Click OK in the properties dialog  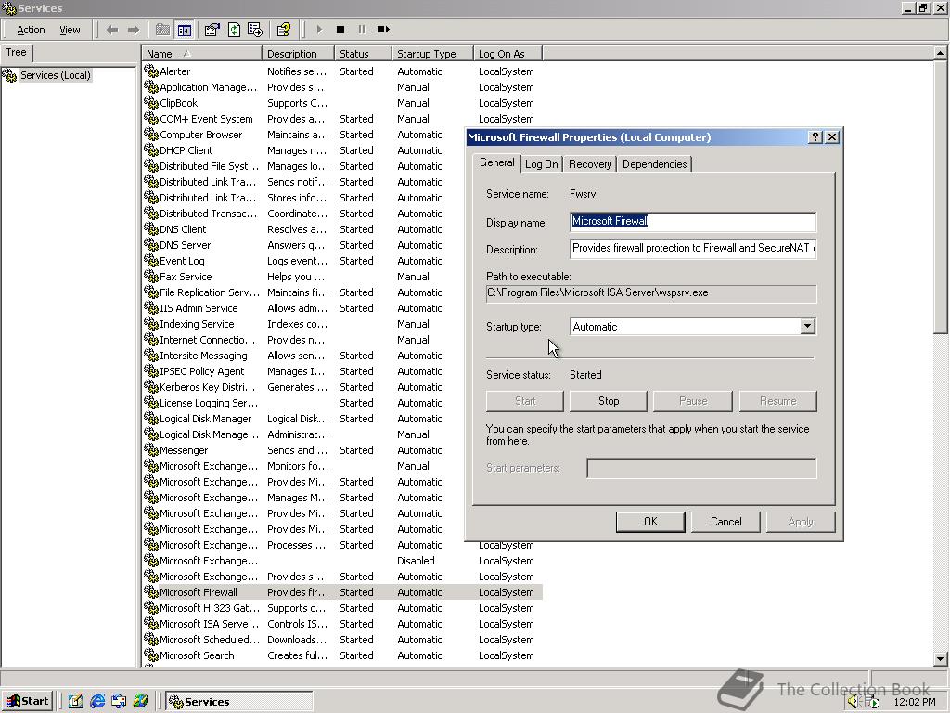[650, 522]
